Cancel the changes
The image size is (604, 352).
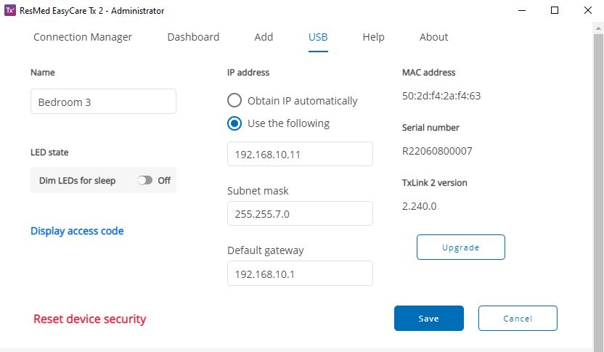point(518,318)
